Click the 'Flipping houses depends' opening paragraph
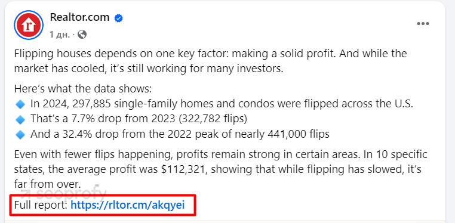455x223 pixels. click(x=210, y=61)
